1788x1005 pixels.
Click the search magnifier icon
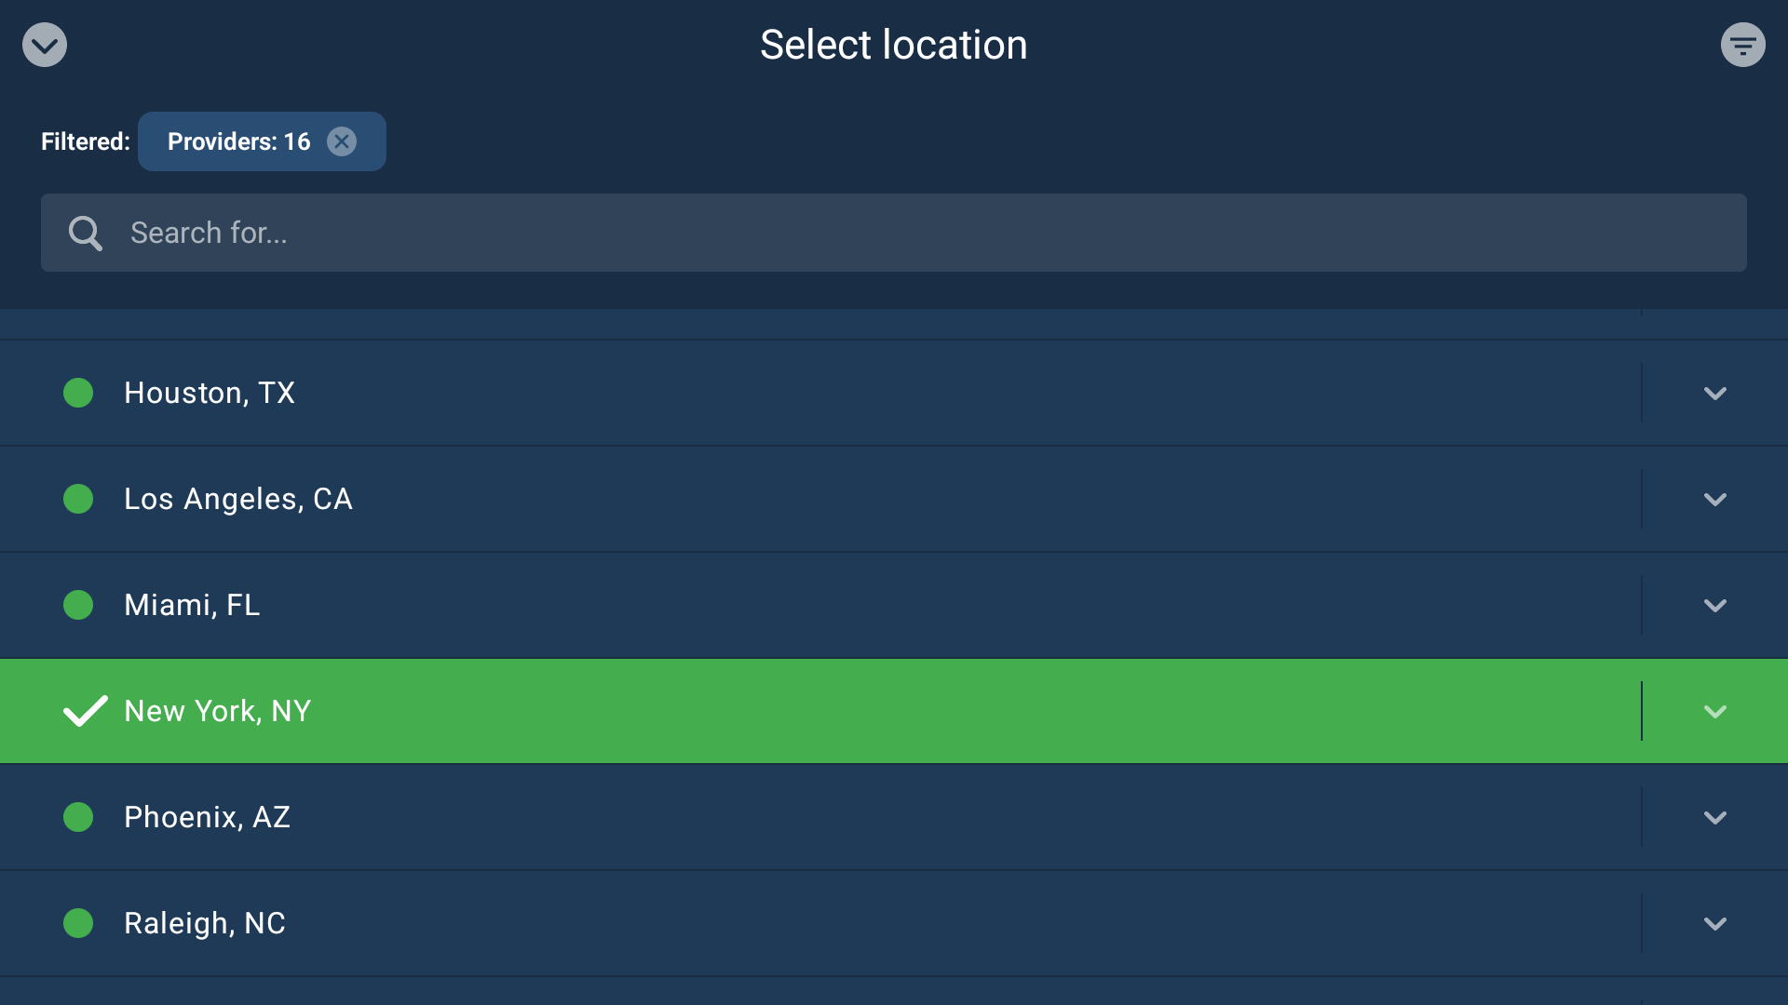[x=85, y=233]
